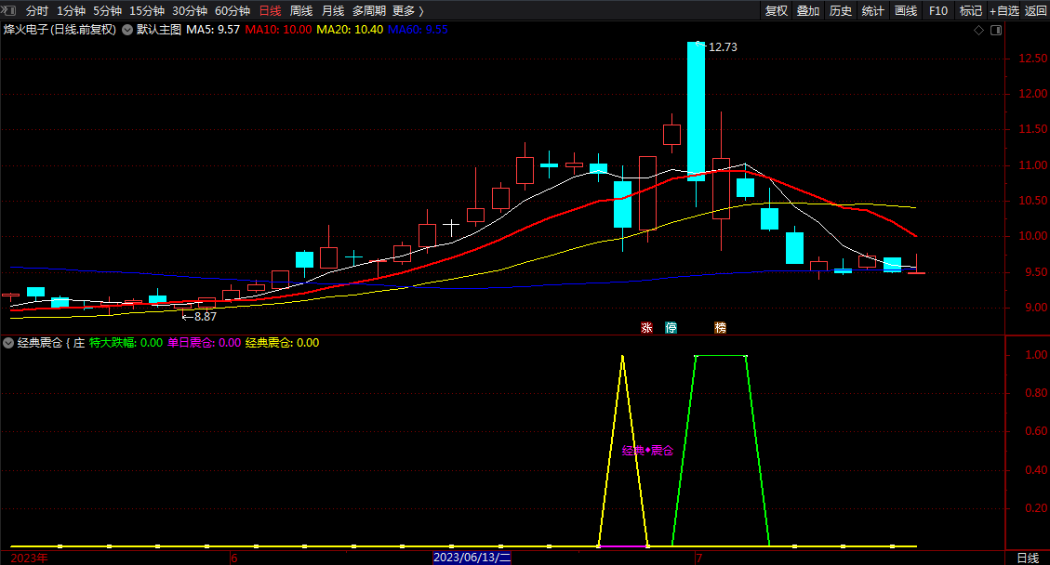Click the highlighted date 2023/06/13/二
The image size is (1050, 565).
tap(472, 558)
